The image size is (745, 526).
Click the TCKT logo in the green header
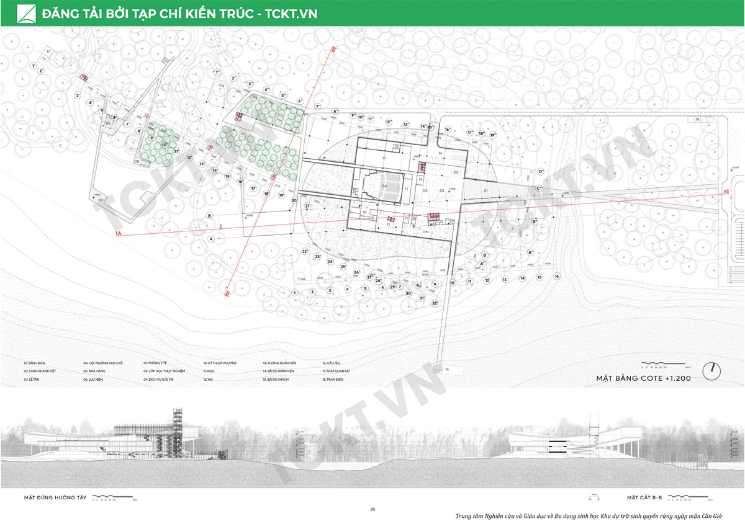tap(25, 13)
